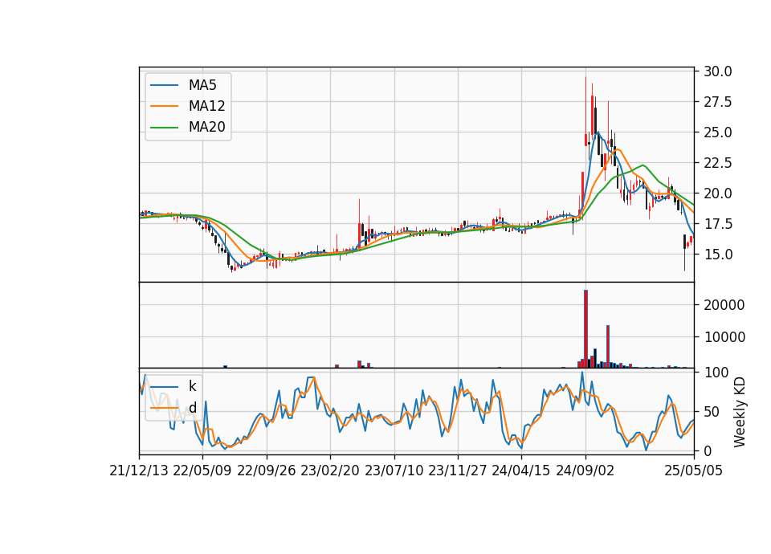Click the 22/05/09 date axis label
771x554 pixels.
pyautogui.click(x=202, y=470)
